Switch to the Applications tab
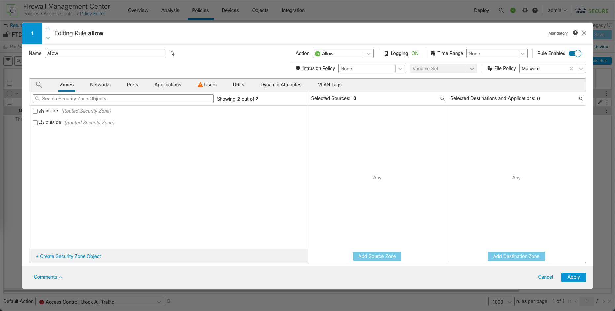The height and width of the screenshot is (311, 615). point(168,85)
